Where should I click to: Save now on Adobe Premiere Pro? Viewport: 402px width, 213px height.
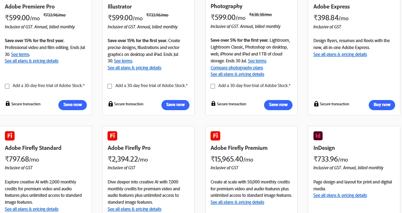coord(73,105)
